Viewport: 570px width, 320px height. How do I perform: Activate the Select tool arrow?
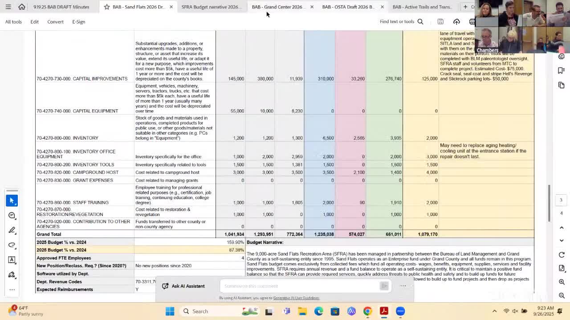tap(12, 200)
